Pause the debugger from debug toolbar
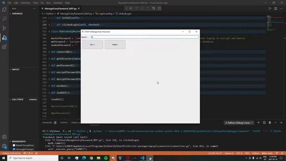Image resolution: width=286 pixels, height=161 pixels. [x=131, y=8]
